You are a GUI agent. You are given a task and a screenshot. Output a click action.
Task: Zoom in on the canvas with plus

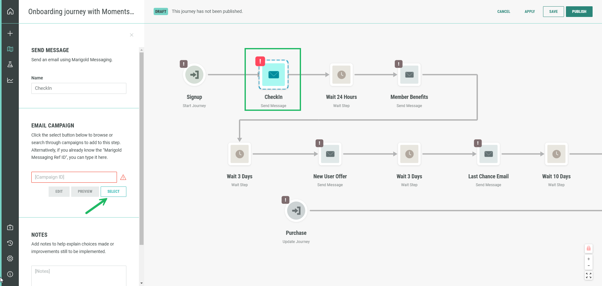pos(589,259)
